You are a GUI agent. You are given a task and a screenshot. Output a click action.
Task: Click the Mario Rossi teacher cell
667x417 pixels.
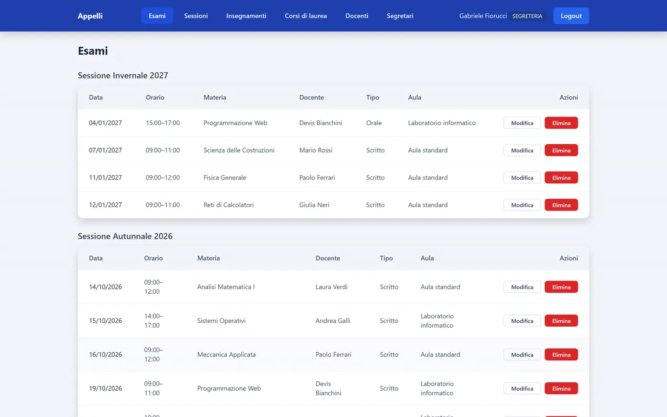point(316,150)
